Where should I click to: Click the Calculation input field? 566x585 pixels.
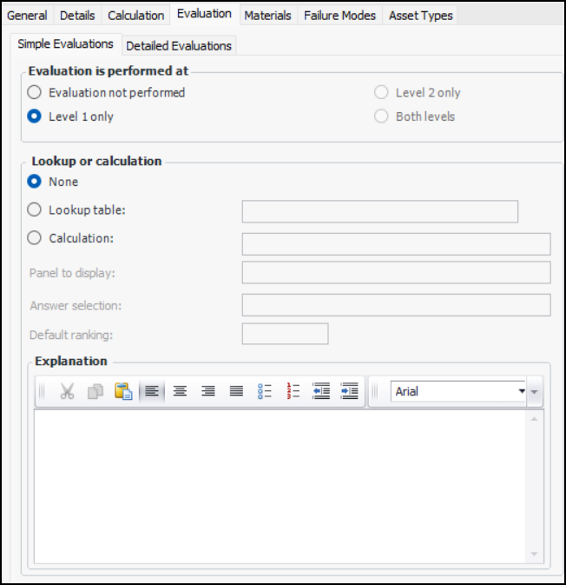click(x=396, y=244)
